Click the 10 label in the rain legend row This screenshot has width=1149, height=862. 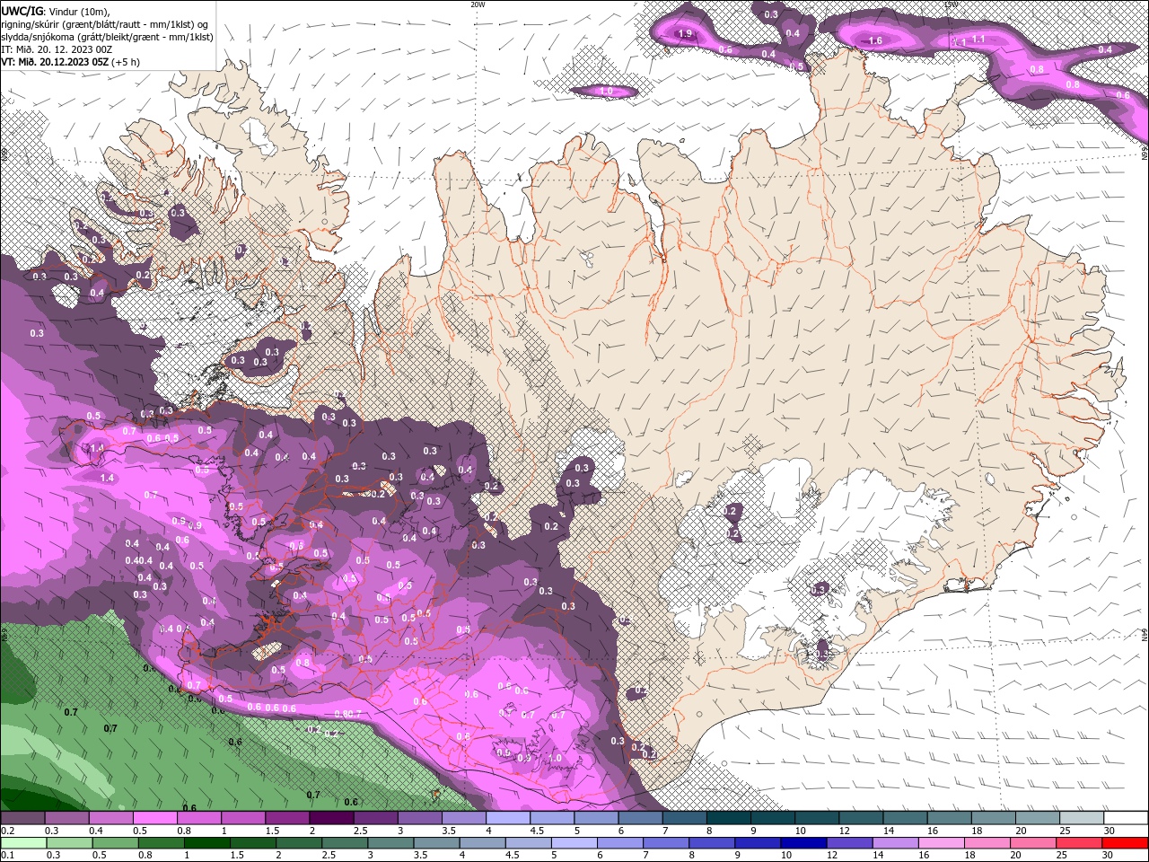coord(787,856)
